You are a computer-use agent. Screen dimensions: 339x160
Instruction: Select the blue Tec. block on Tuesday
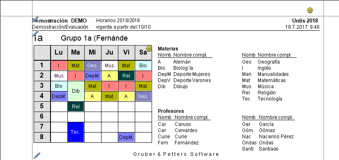(76, 132)
